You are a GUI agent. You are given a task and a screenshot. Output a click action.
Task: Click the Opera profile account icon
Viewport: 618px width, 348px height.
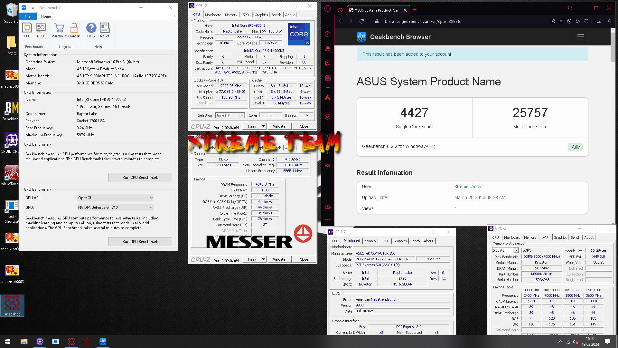pyautogui.click(x=609, y=21)
